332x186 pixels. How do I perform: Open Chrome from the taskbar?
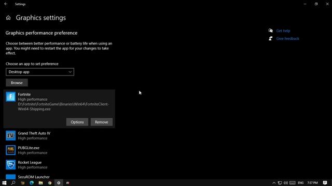pyautogui.click(x=50, y=183)
